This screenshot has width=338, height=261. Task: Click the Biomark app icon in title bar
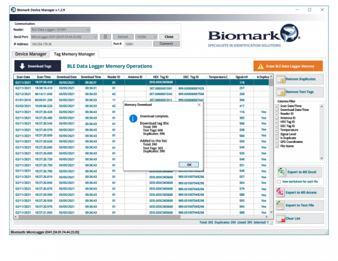coord(14,10)
